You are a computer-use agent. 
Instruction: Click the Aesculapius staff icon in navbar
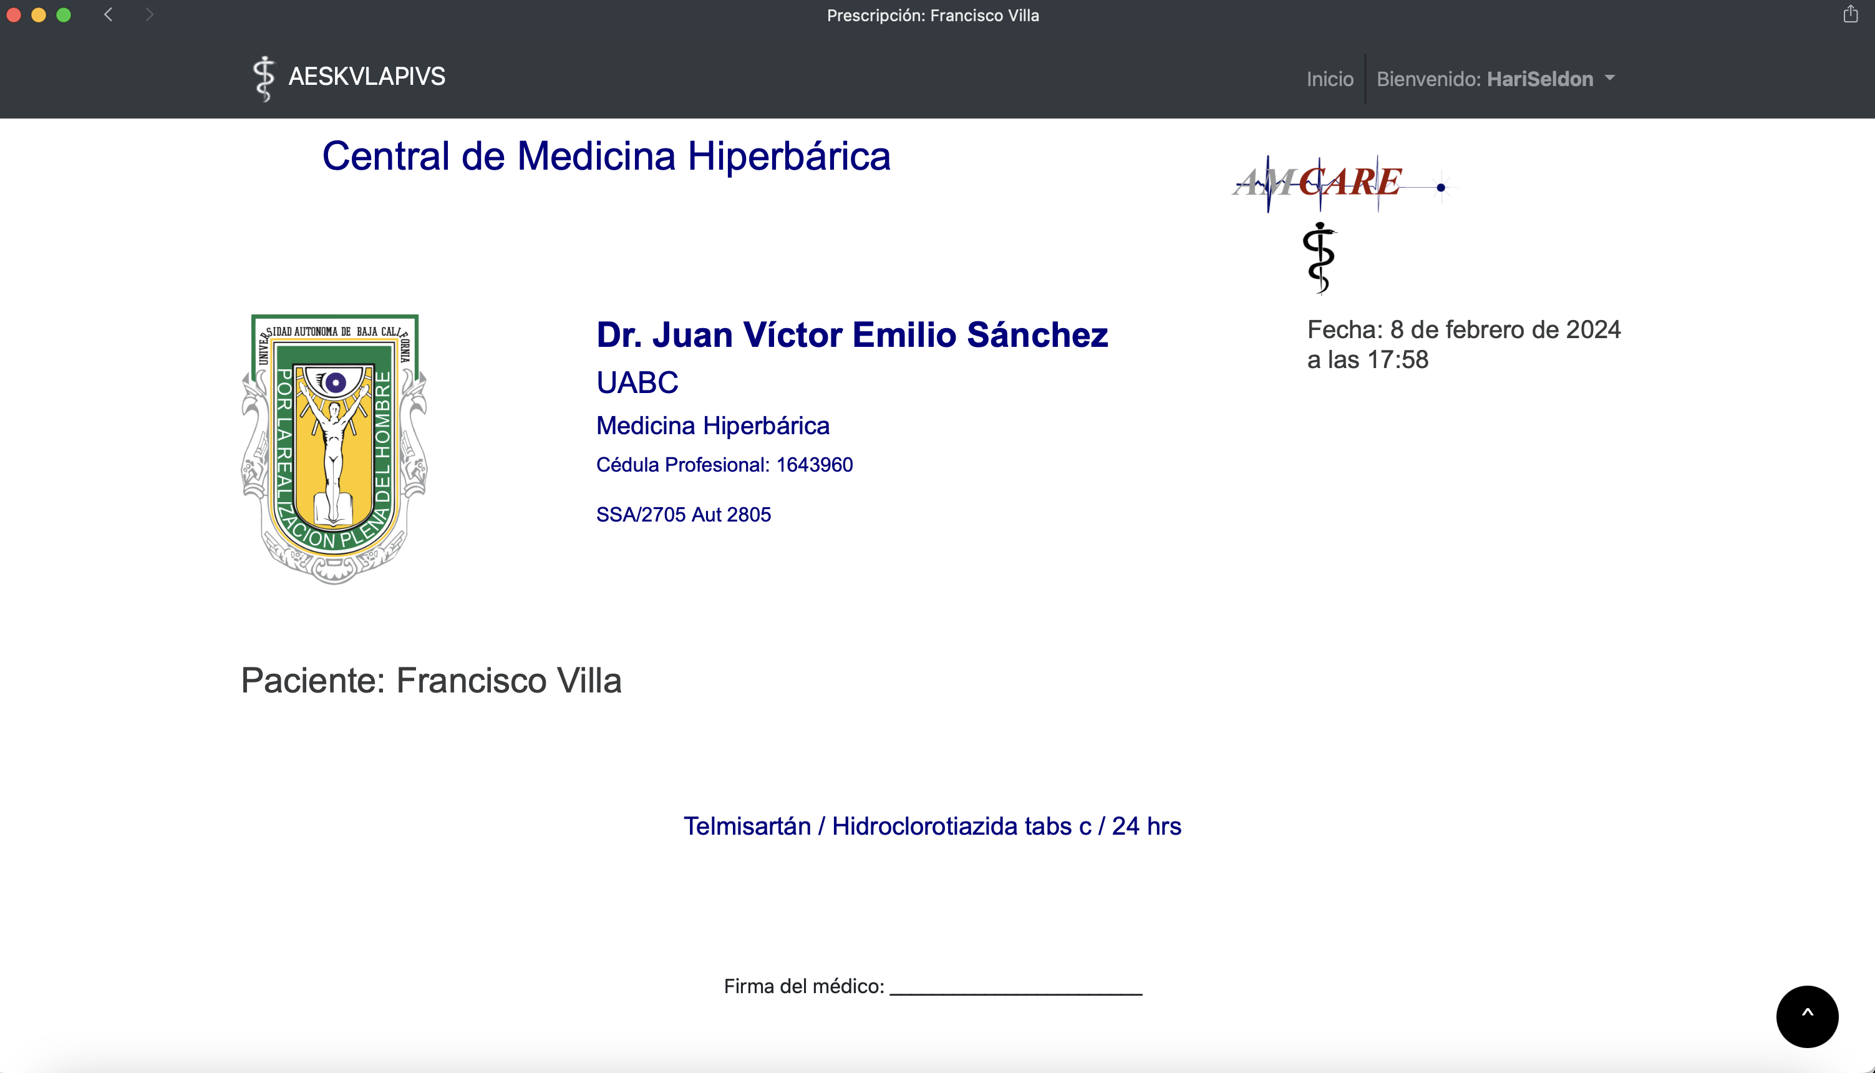click(x=263, y=78)
